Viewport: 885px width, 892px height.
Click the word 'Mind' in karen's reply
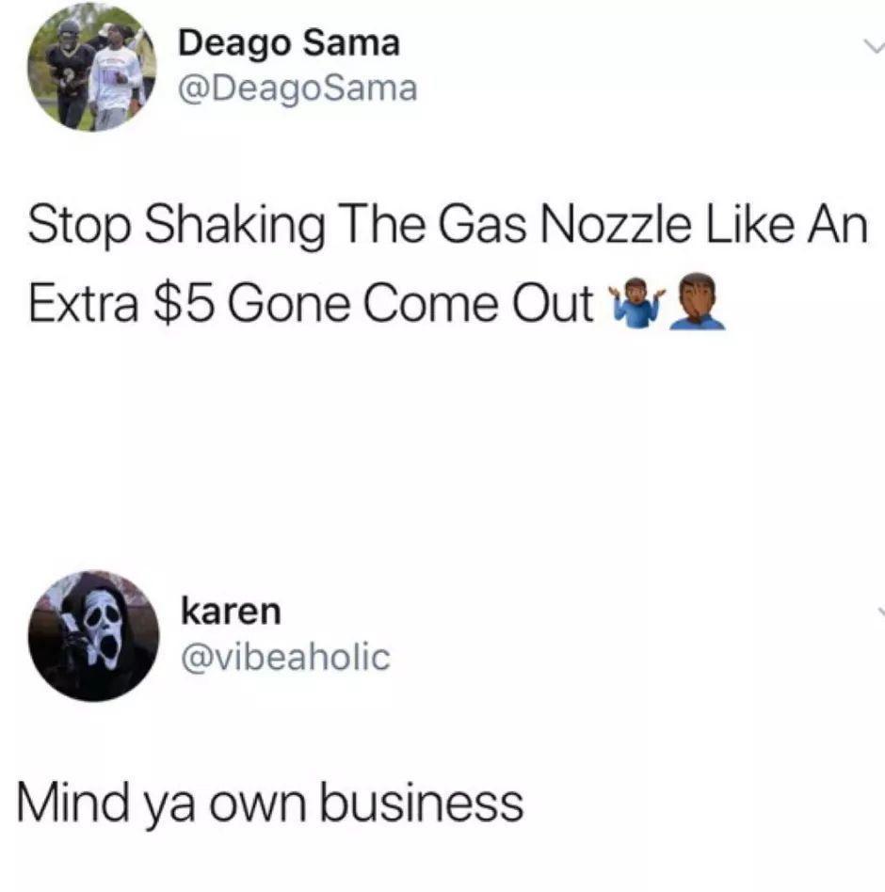pyautogui.click(x=73, y=802)
